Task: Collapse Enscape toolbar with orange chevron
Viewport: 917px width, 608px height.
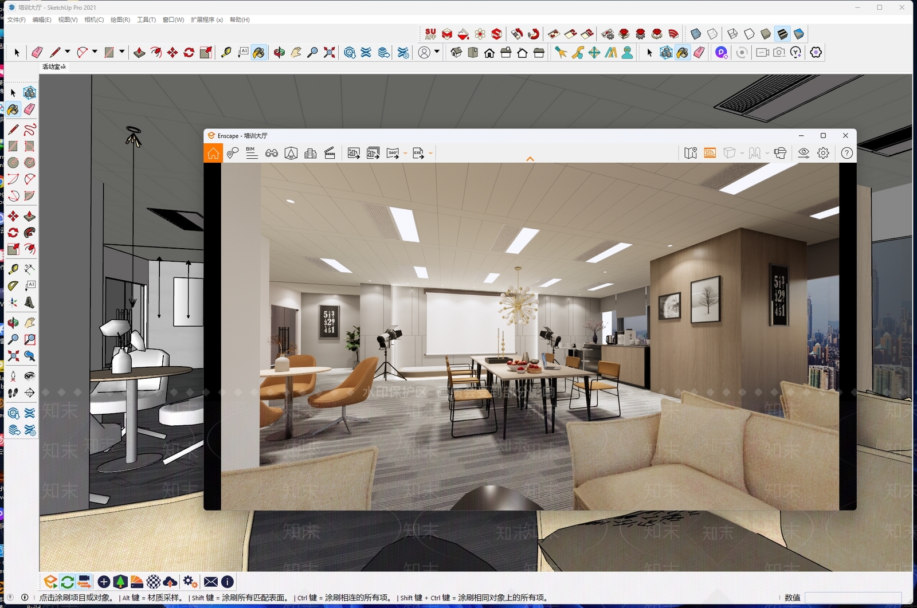Action: 530,159
